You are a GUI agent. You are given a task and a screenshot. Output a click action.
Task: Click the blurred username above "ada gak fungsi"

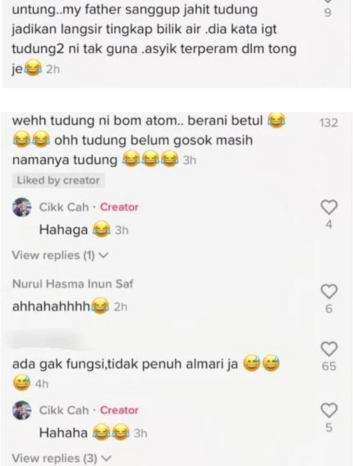(48, 341)
